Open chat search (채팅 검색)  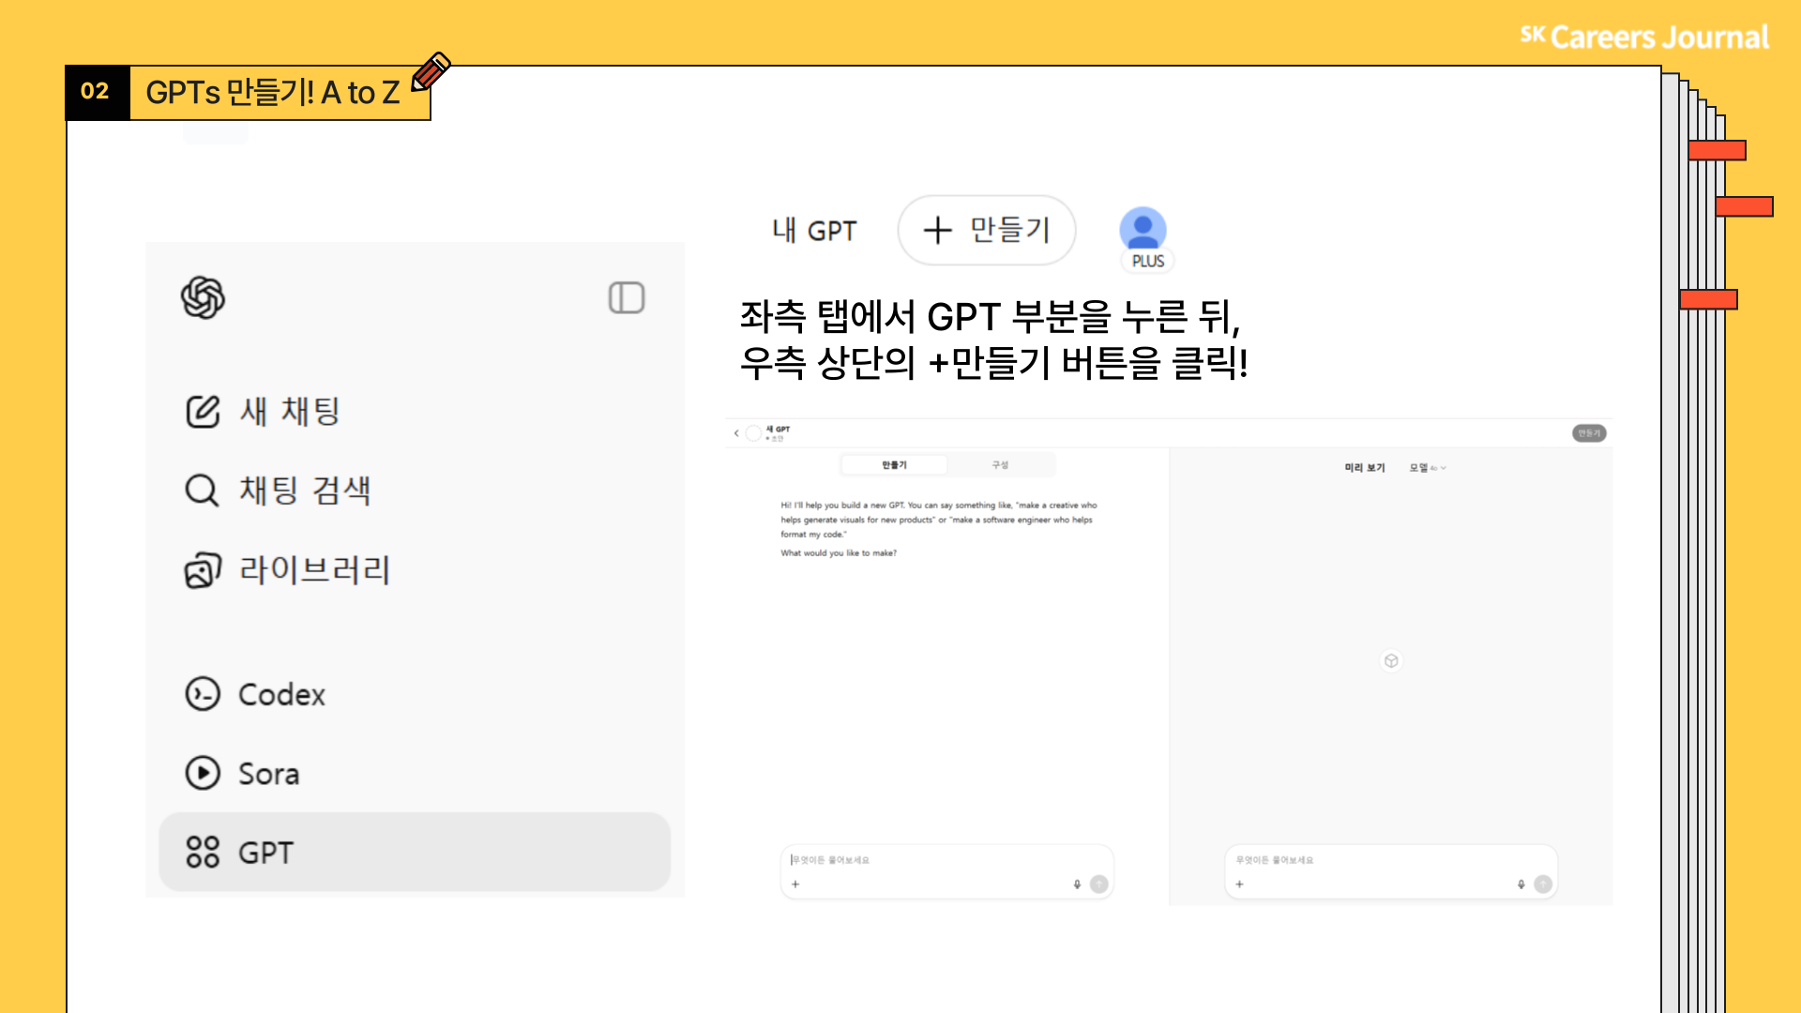tap(278, 490)
